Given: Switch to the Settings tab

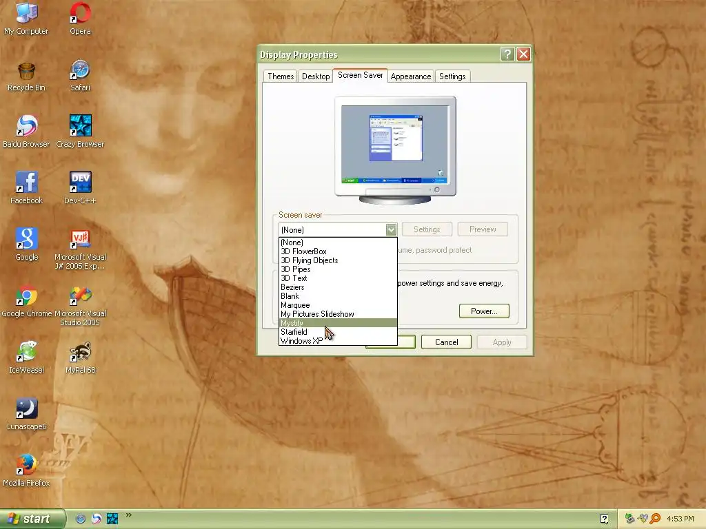Looking at the screenshot, I should pyautogui.click(x=452, y=76).
